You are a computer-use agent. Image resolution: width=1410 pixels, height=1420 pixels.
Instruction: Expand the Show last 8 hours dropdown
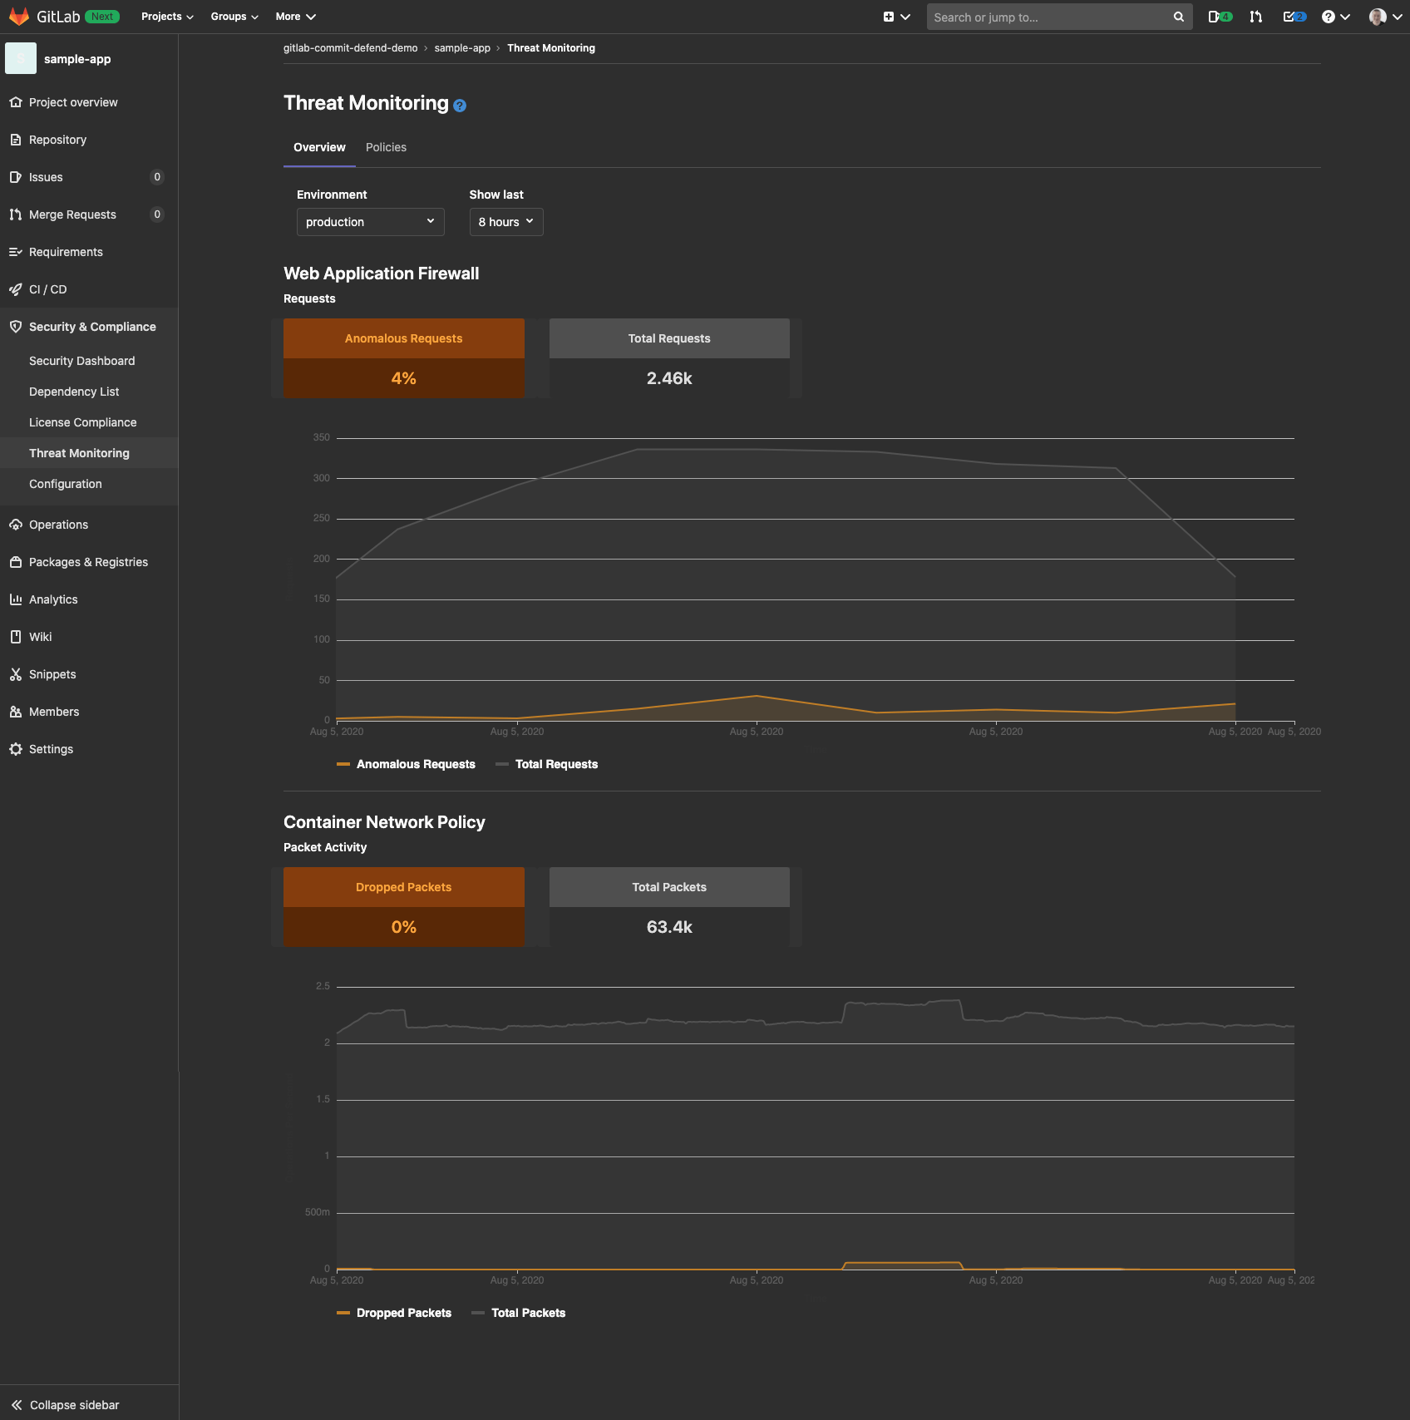[505, 222]
